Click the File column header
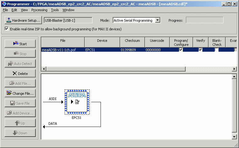Image resolution: width=239 pixels, height=148 pixels. (x=63, y=42)
